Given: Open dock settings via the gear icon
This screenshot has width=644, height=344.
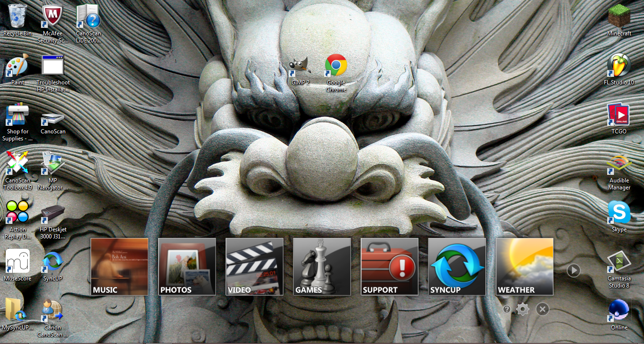Looking at the screenshot, I should pyautogui.click(x=523, y=310).
